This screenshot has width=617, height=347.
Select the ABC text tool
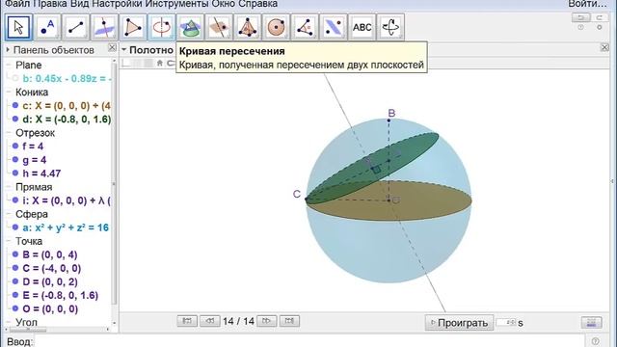[362, 27]
